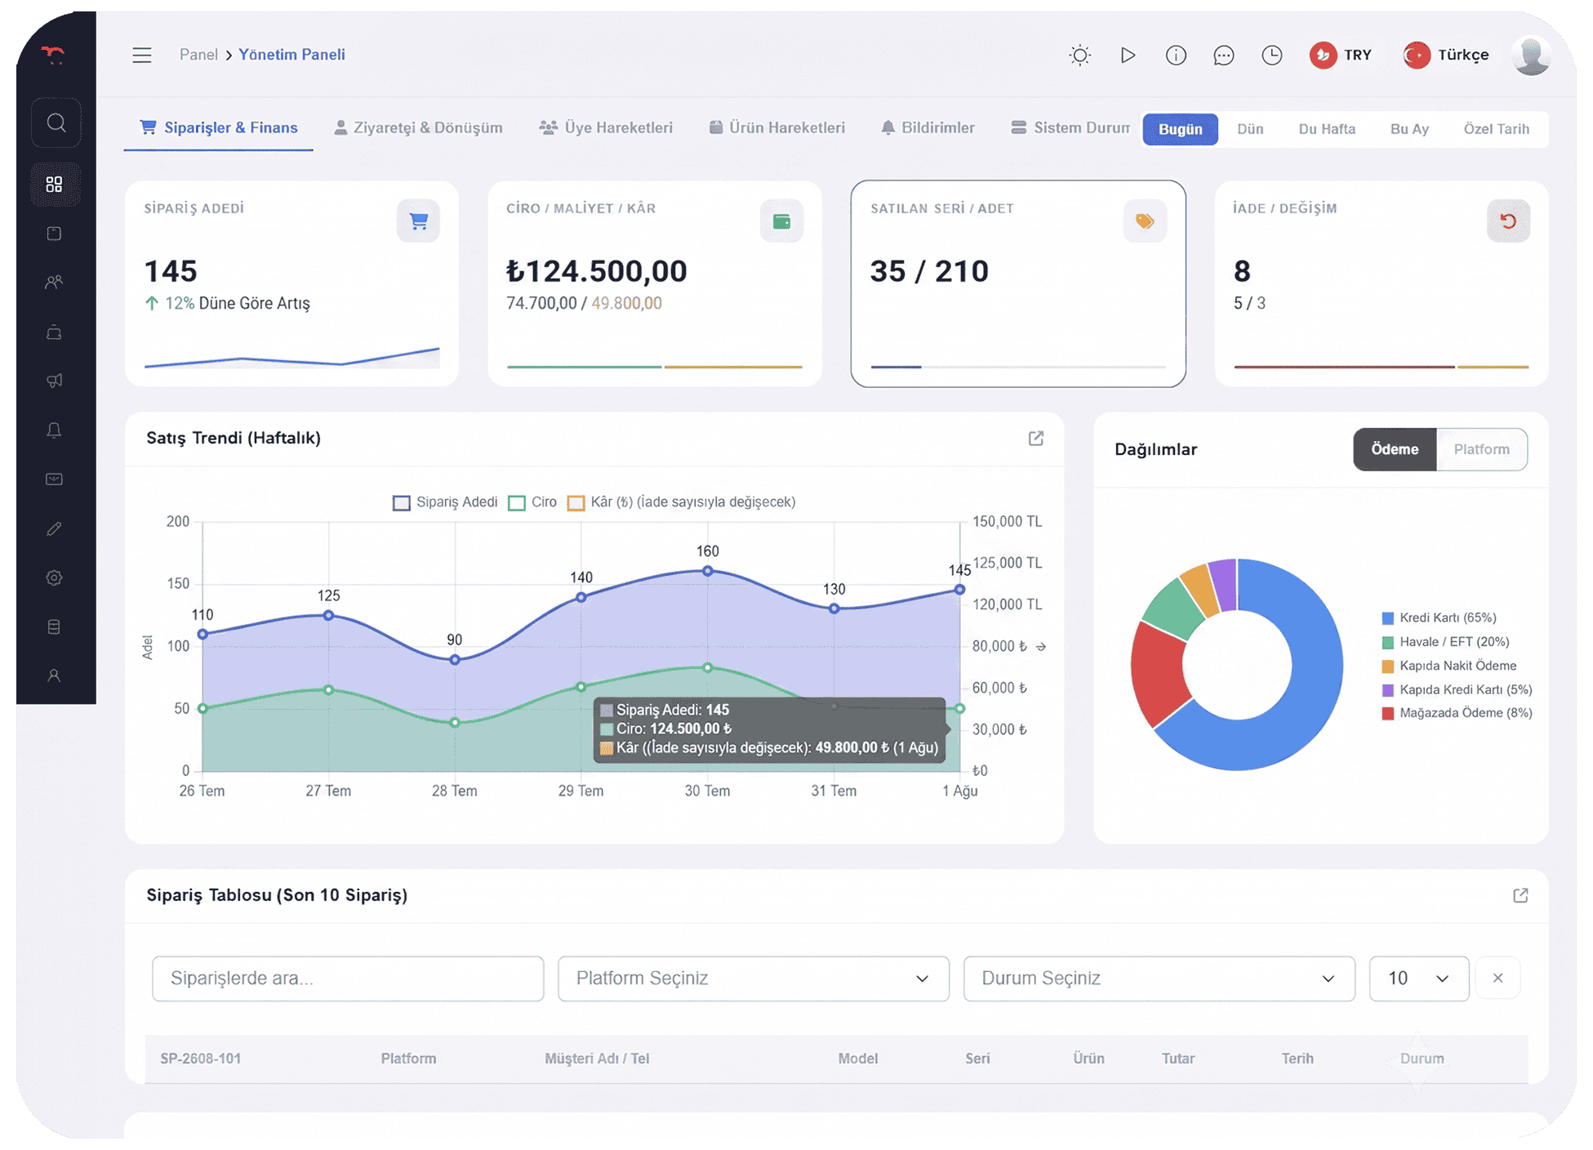Toggle the hamburger menu icon
The width and height of the screenshot is (1593, 1150).
142,55
